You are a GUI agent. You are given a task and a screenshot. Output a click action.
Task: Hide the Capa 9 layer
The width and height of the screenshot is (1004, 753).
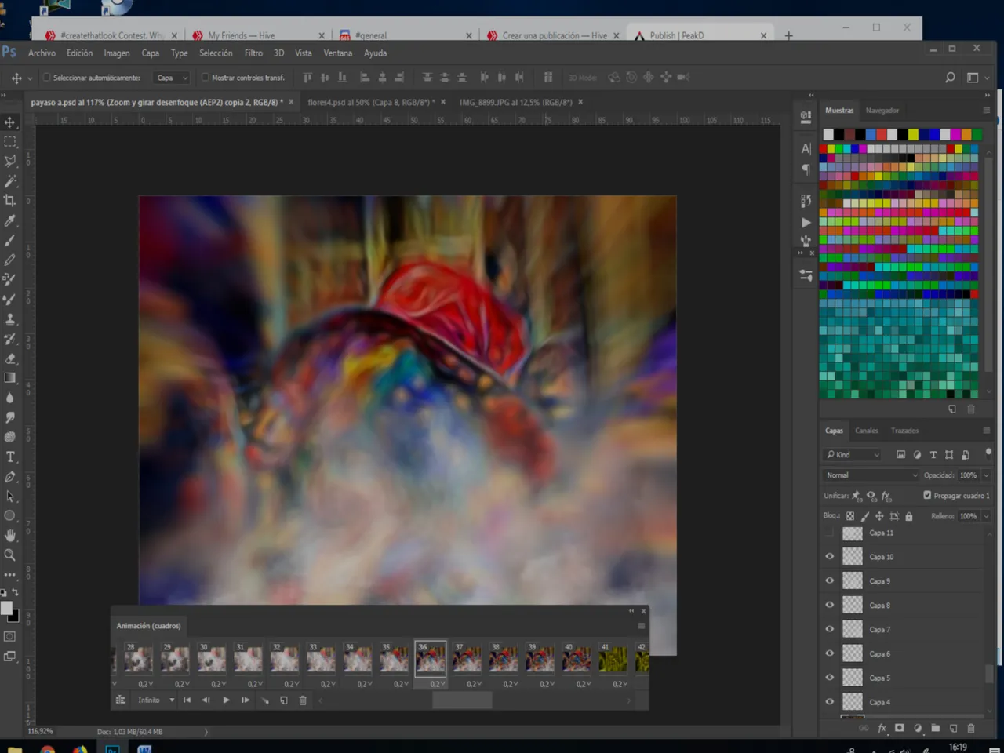tap(829, 581)
